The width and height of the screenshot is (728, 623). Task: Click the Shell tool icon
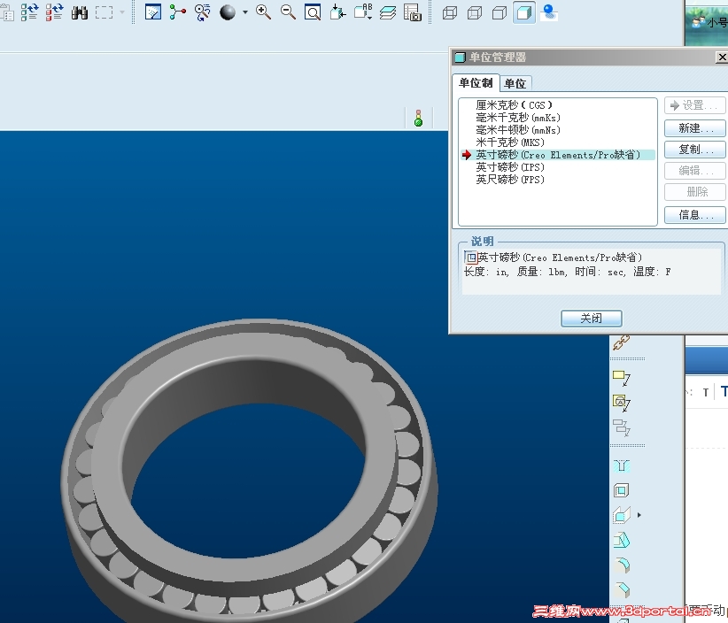621,490
